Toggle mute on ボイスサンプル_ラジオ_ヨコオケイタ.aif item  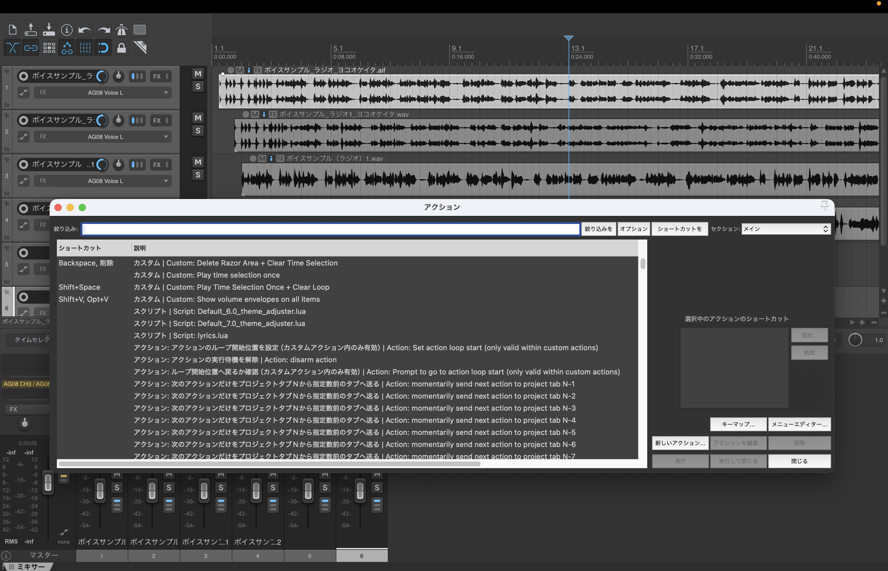click(x=240, y=70)
